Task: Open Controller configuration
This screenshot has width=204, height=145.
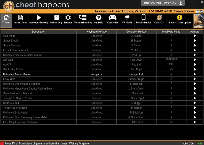Action: 113,20
